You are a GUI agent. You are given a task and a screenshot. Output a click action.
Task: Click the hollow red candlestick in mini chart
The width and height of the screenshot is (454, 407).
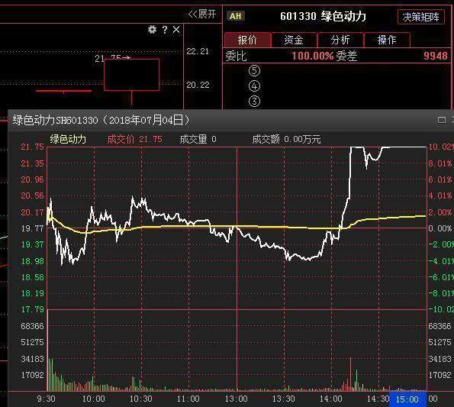pos(132,75)
